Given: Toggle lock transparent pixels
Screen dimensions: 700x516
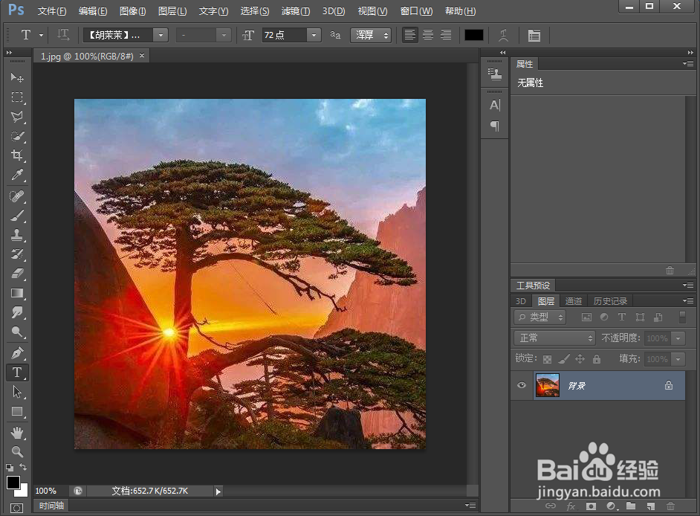Looking at the screenshot, I should click(547, 358).
